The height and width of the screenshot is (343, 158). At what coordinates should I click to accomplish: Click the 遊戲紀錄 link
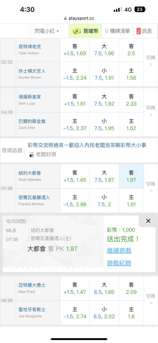(x=119, y=263)
